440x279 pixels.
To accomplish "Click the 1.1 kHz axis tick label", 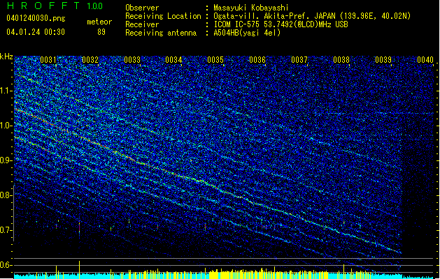I will click(x=6, y=91).
